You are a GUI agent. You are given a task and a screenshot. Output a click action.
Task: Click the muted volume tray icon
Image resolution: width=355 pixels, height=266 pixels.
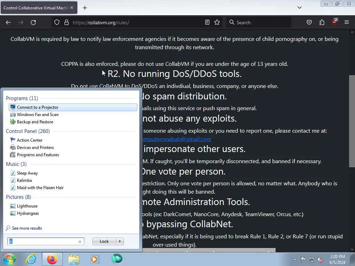tap(320, 260)
